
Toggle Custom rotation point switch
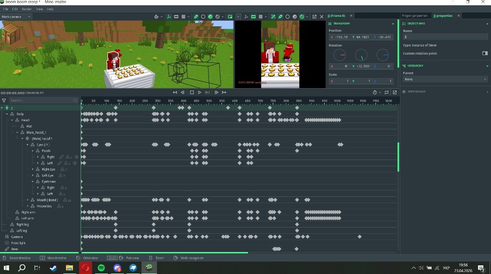pyautogui.click(x=485, y=53)
